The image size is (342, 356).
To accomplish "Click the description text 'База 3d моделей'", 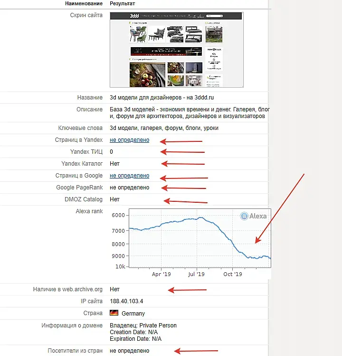I will click(x=132, y=109).
